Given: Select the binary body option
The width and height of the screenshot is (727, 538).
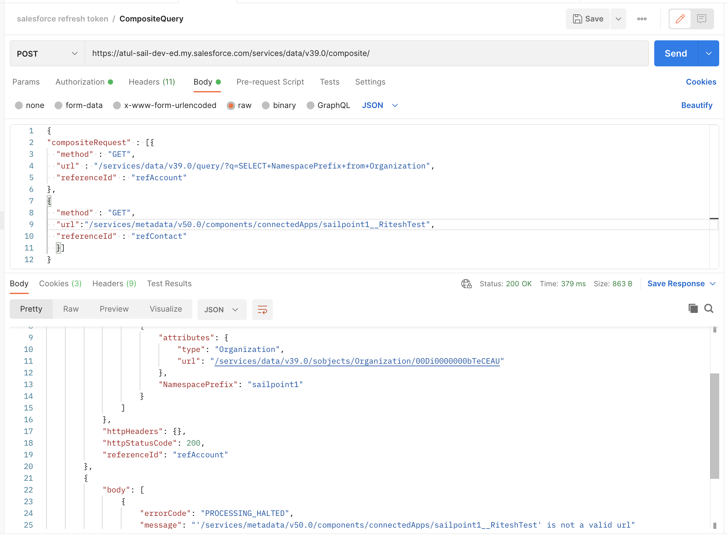Looking at the screenshot, I should pos(266,105).
